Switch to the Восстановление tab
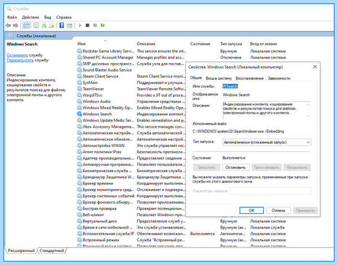The width and height of the screenshot is (338, 265). [x=250, y=78]
